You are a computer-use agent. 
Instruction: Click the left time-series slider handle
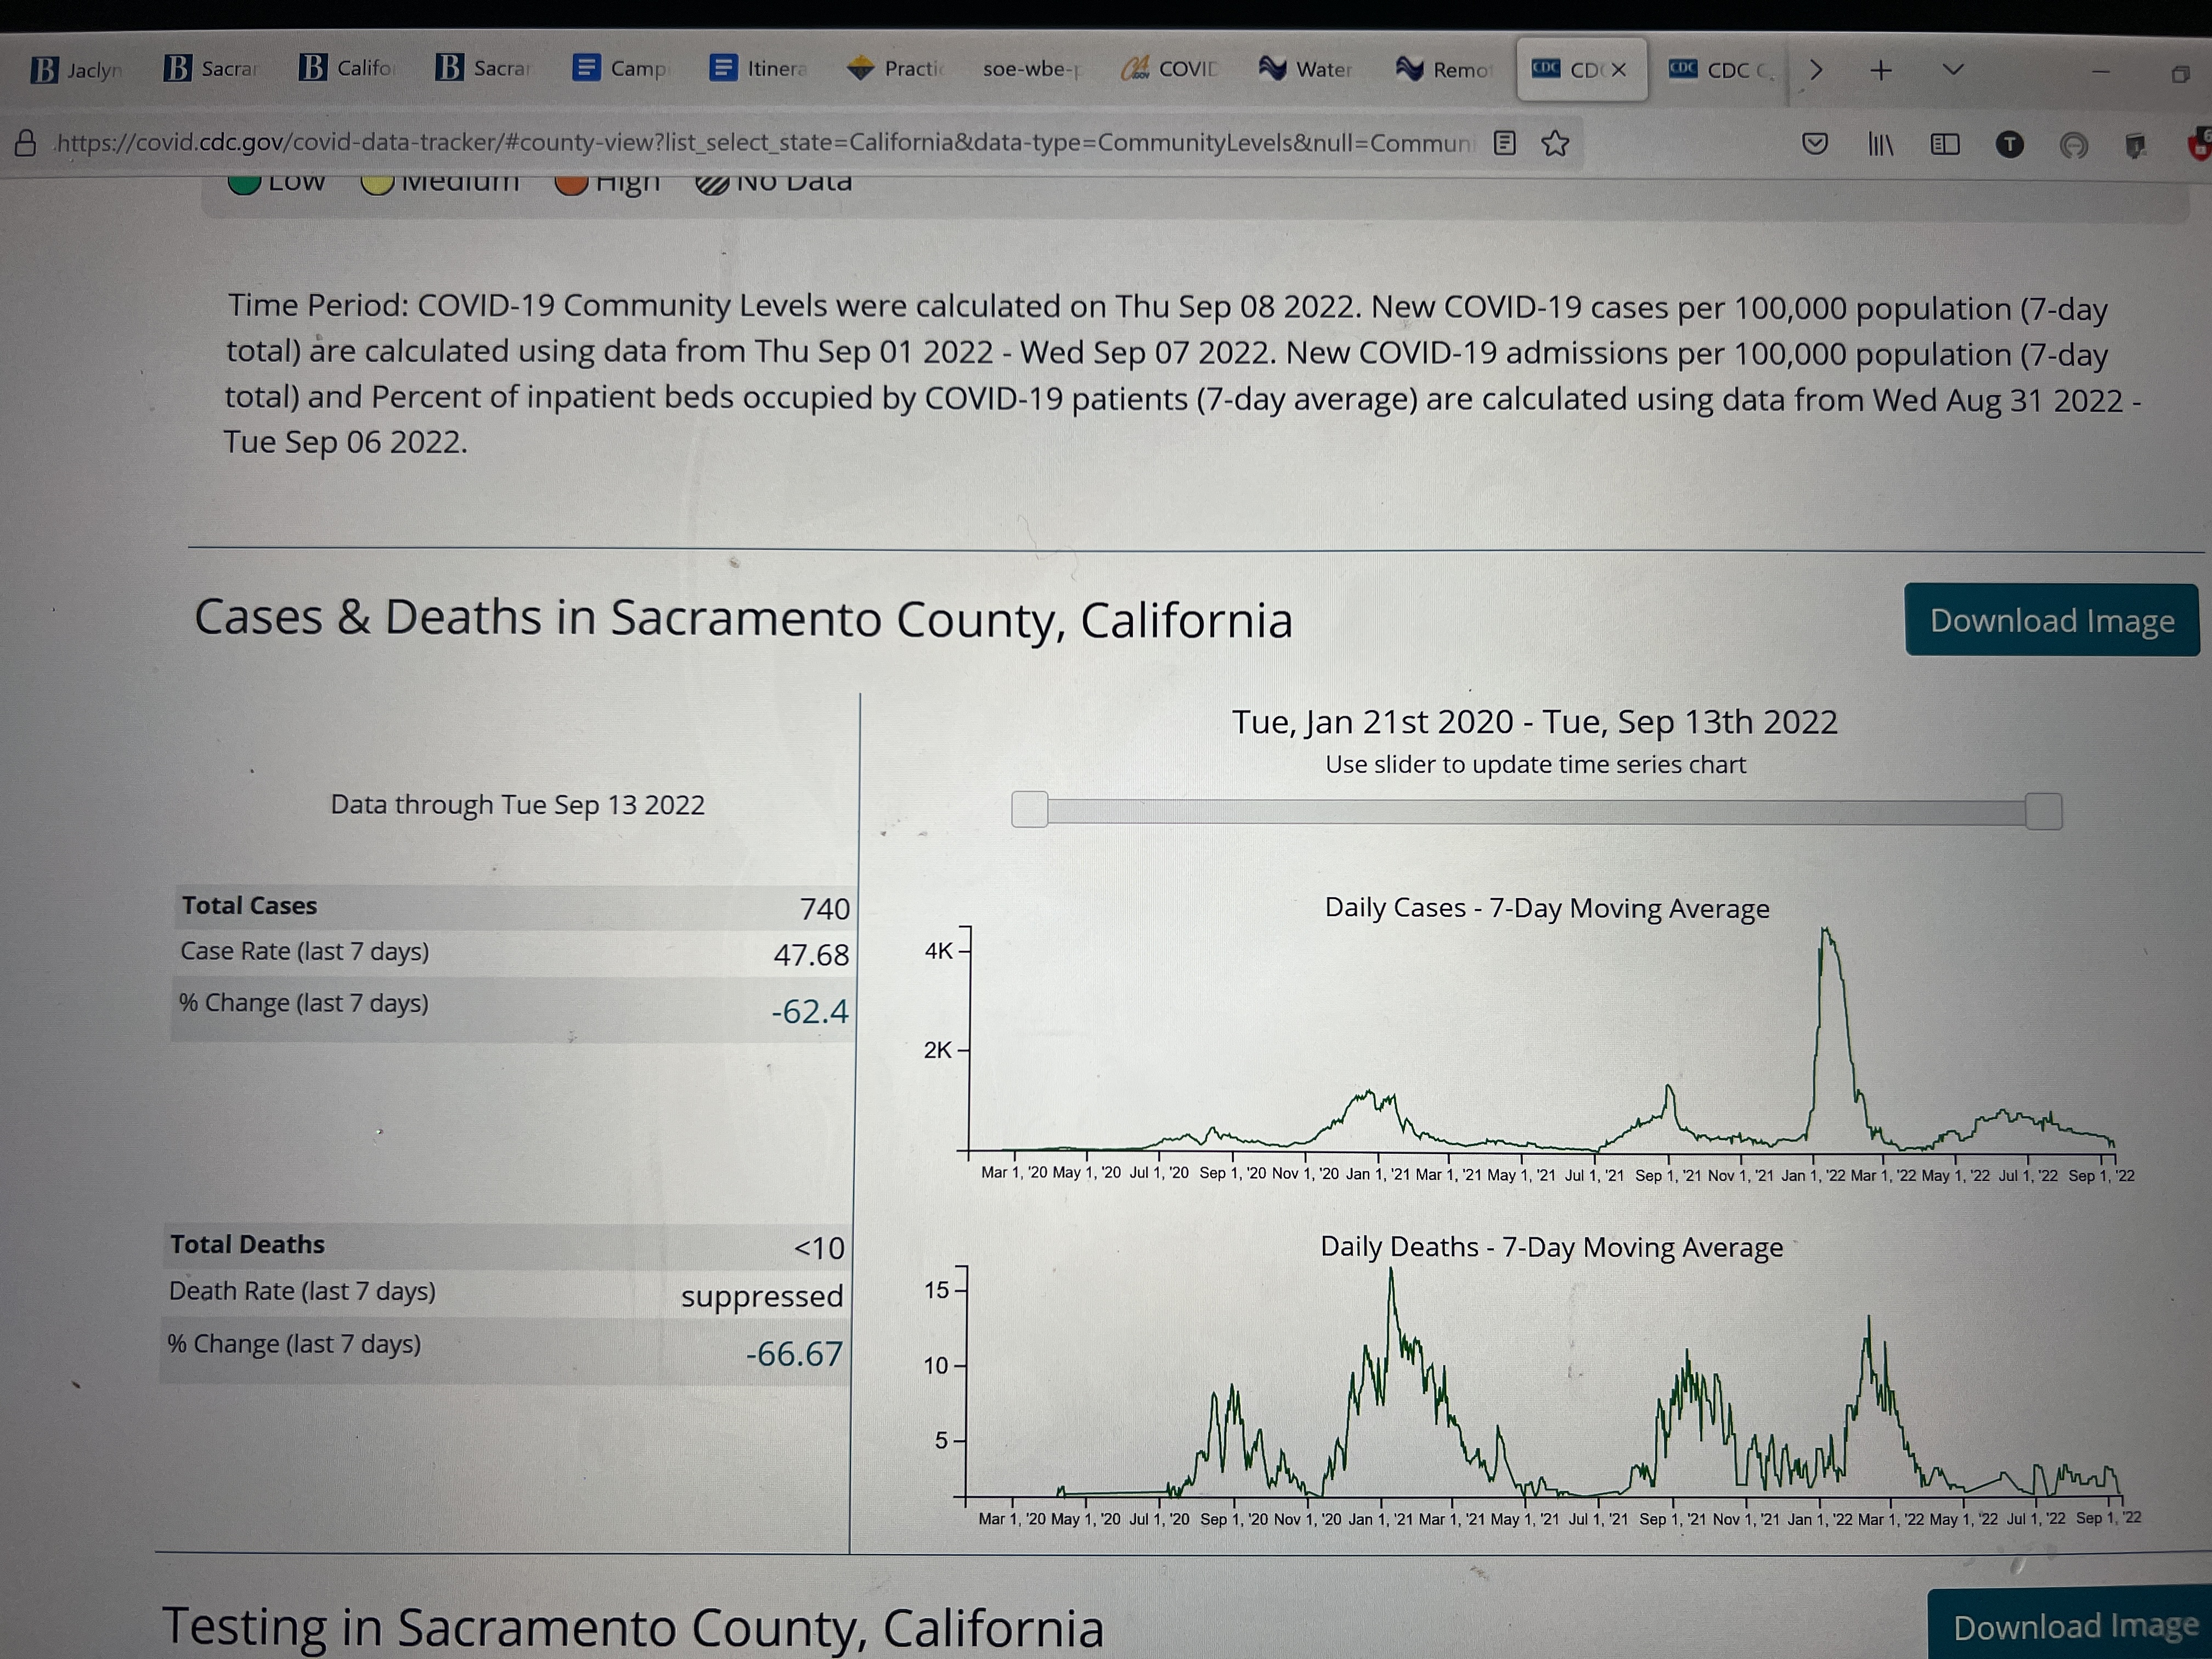point(1029,809)
